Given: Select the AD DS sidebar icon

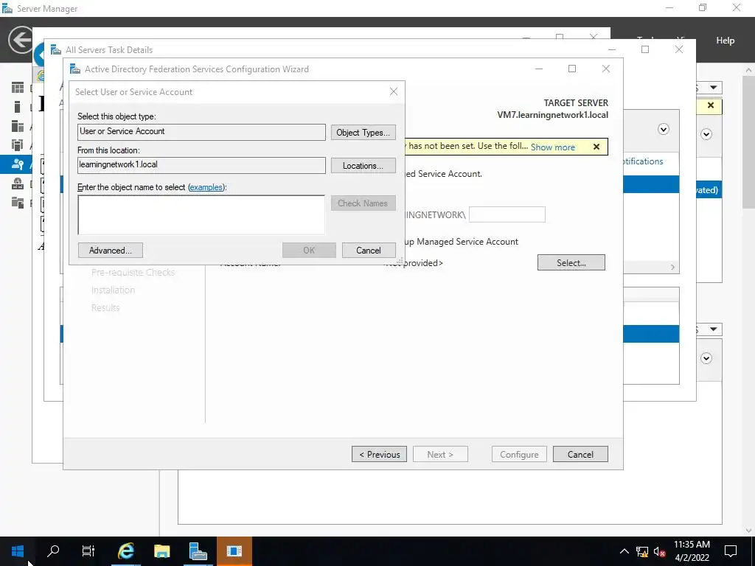Looking at the screenshot, I should pos(18,145).
